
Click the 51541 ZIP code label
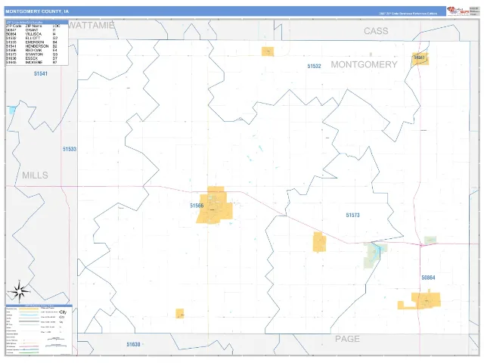tap(41, 73)
